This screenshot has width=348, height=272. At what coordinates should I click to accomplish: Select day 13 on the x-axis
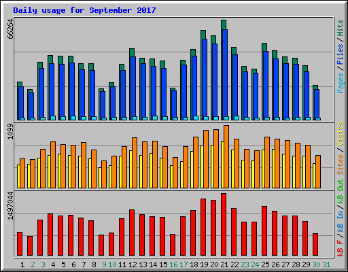click(143, 265)
